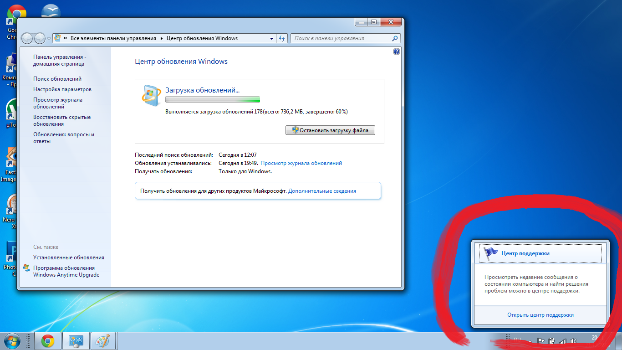Click the green update download progress bar
622x350 pixels.
212,99
